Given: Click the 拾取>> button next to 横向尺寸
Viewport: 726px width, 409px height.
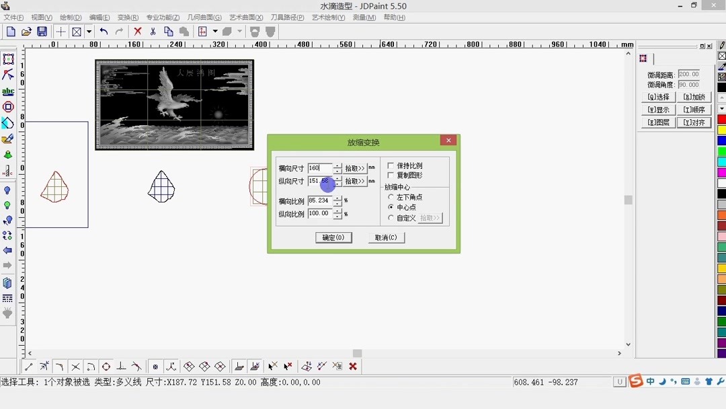Looking at the screenshot, I should (x=354, y=168).
